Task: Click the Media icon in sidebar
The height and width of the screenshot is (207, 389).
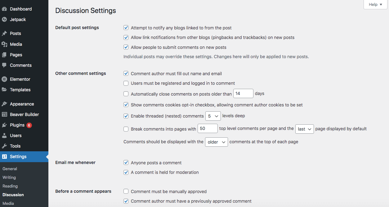Action: pyautogui.click(x=4, y=44)
